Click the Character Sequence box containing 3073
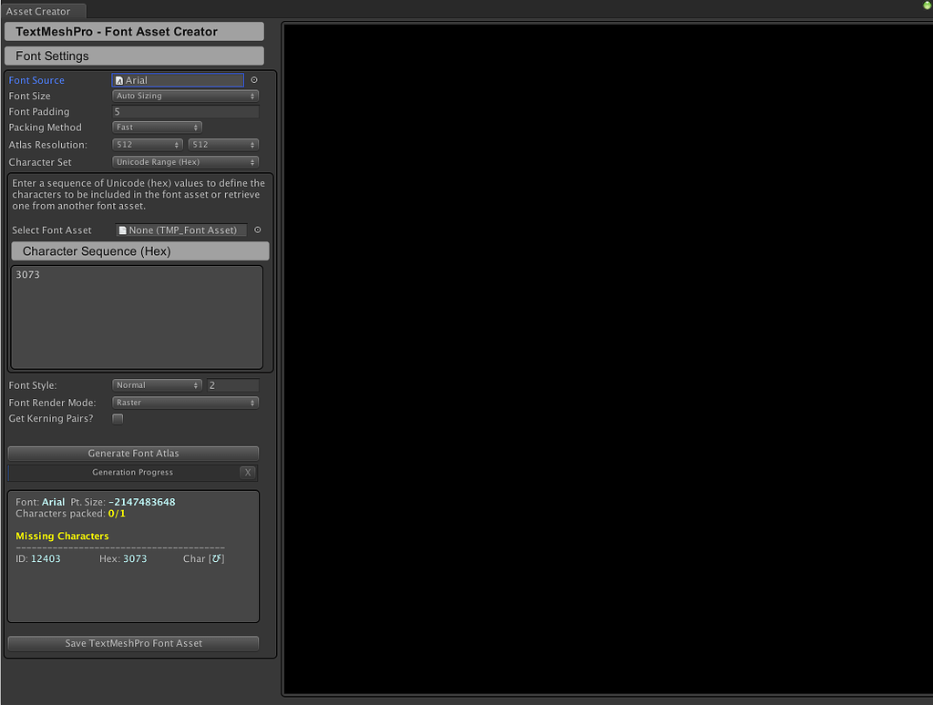933x705 pixels. pos(137,317)
